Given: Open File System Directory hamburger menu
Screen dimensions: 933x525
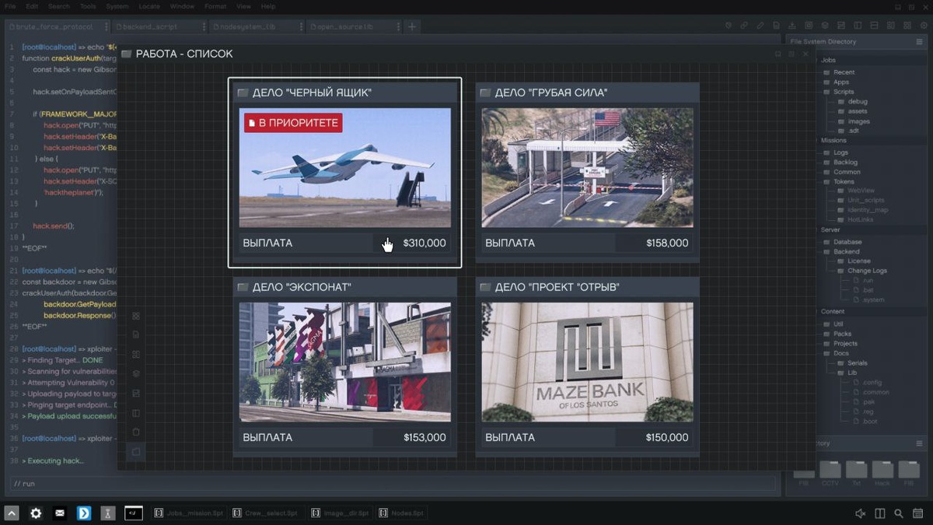Looking at the screenshot, I should pos(920,41).
